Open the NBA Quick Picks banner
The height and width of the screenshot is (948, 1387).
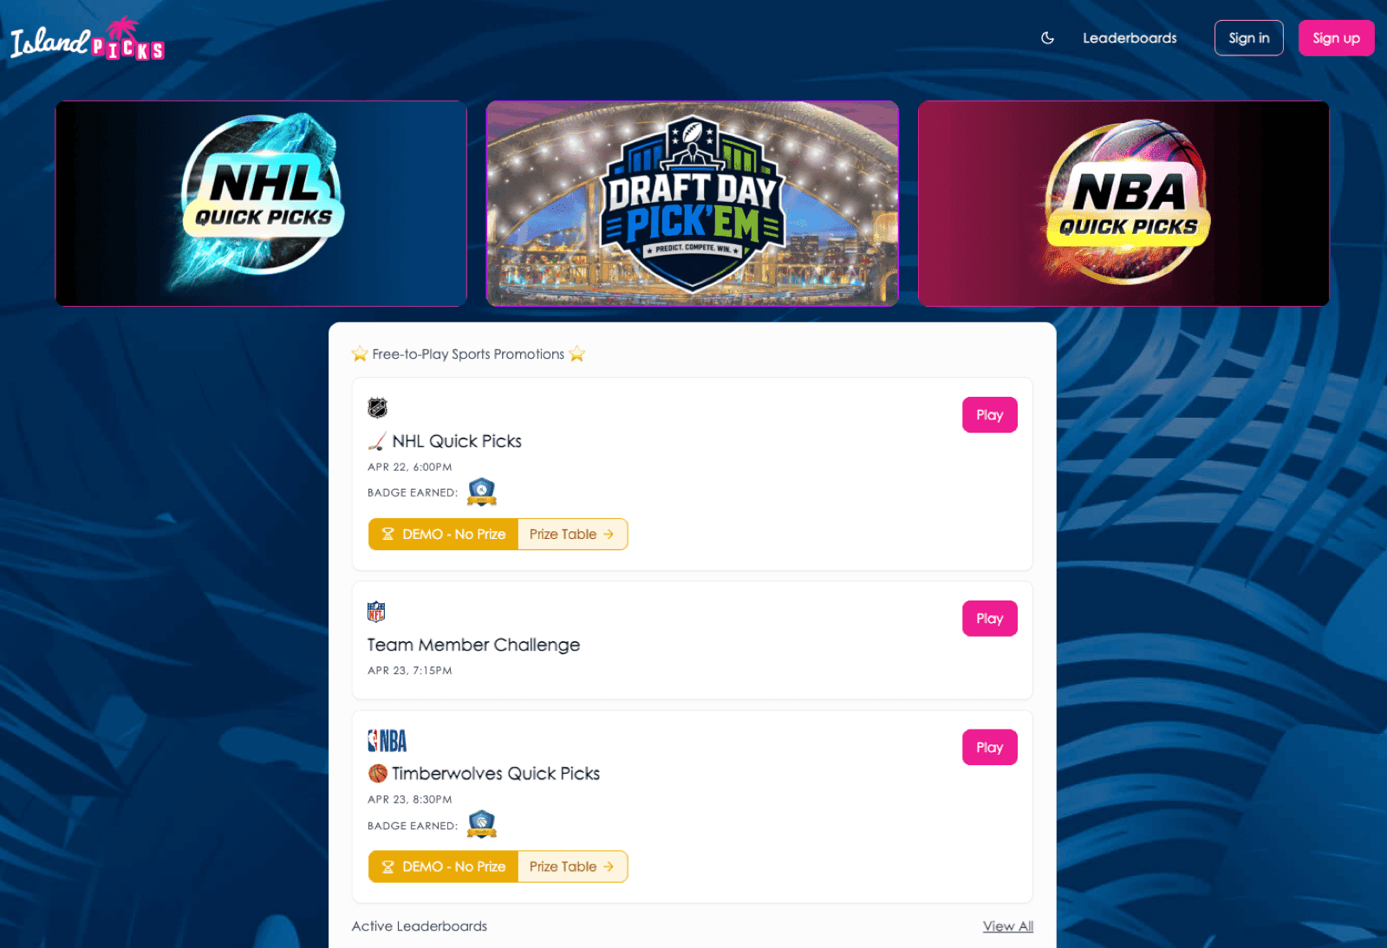pos(1123,204)
